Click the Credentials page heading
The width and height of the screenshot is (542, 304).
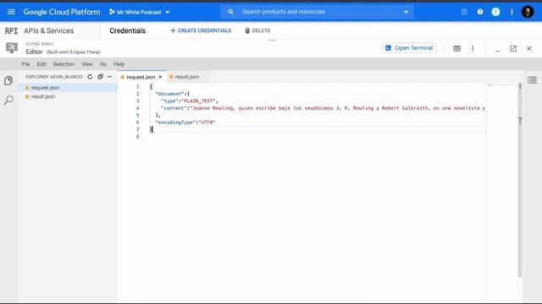[128, 30]
